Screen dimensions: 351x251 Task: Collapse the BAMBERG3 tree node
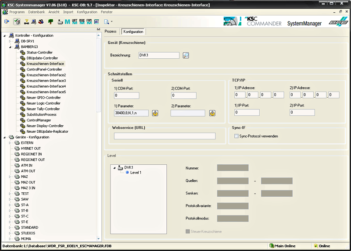pyautogui.click(x=10, y=47)
